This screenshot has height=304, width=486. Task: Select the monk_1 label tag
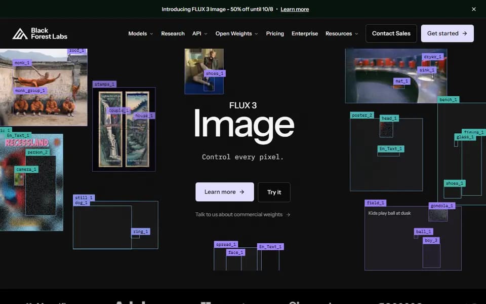click(x=22, y=63)
